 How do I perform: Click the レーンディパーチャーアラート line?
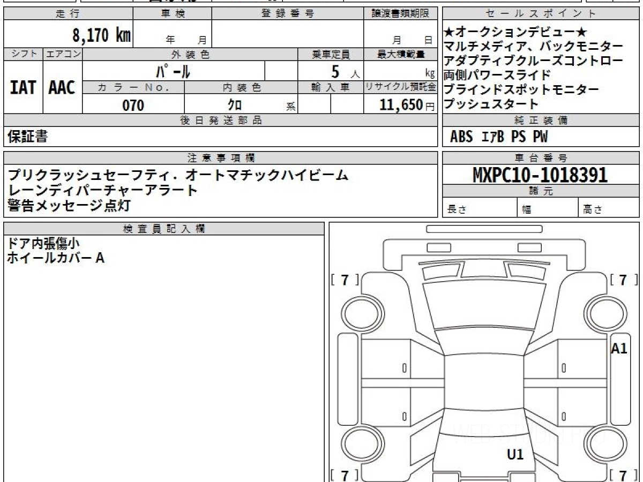pos(103,190)
